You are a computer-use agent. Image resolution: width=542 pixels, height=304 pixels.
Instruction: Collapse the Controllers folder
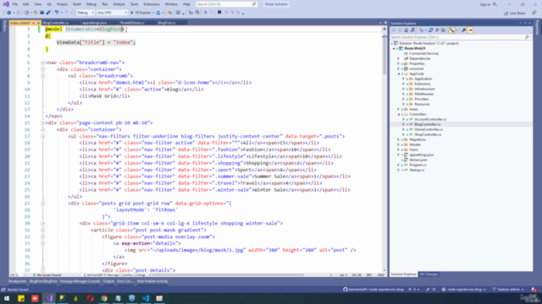click(398, 114)
